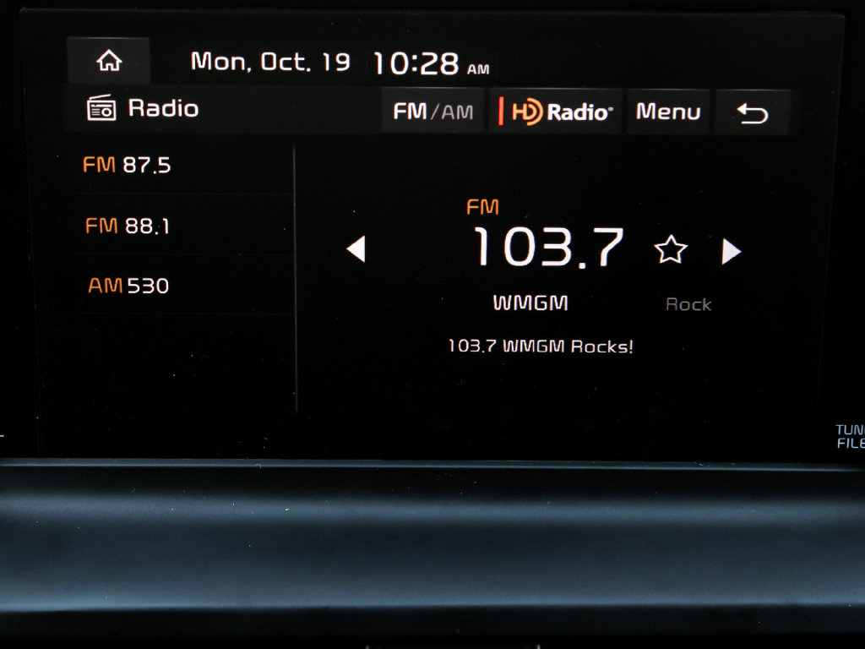Favorite the 103.7 station with the star
Image resolution: width=865 pixels, height=649 pixels.
click(x=670, y=250)
